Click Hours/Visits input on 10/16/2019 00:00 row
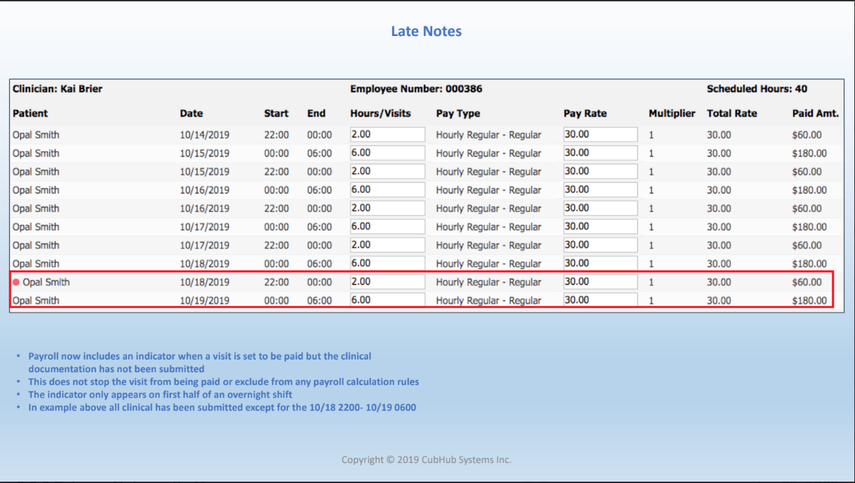The height and width of the screenshot is (483, 855). [387, 189]
